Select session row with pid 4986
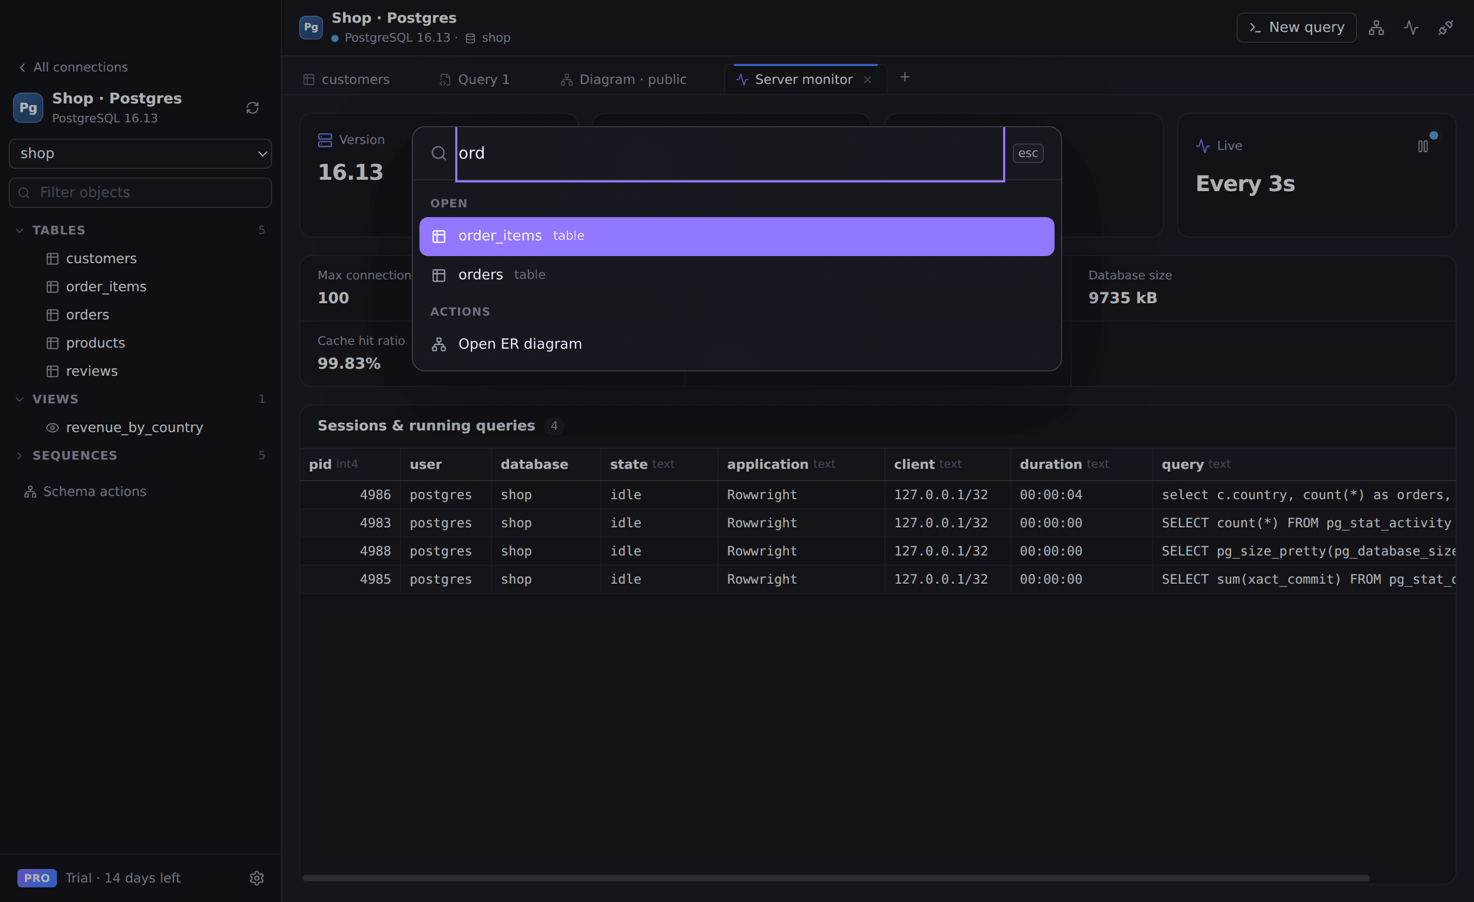Screen dimensions: 1474x902 point(877,495)
